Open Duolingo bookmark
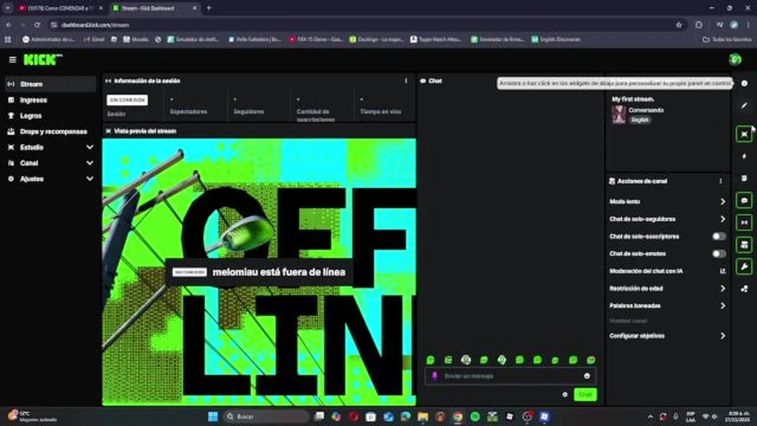 click(376, 40)
